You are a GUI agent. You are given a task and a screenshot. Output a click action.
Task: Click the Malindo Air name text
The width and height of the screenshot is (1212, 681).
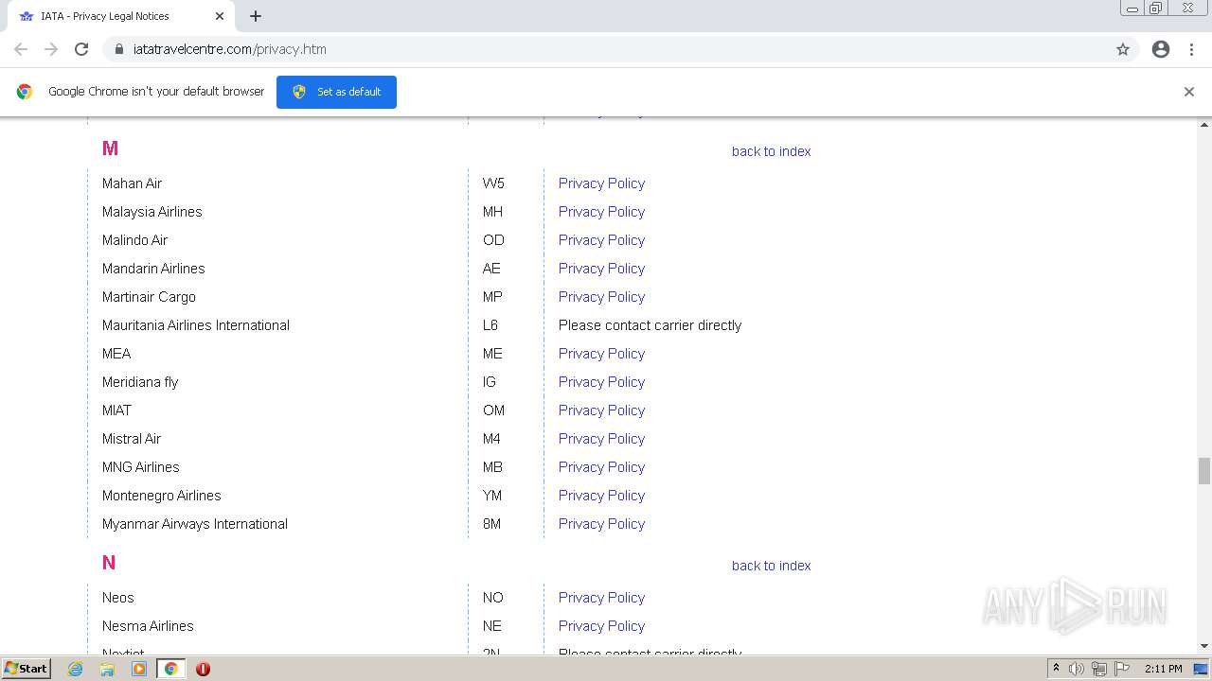[134, 240]
